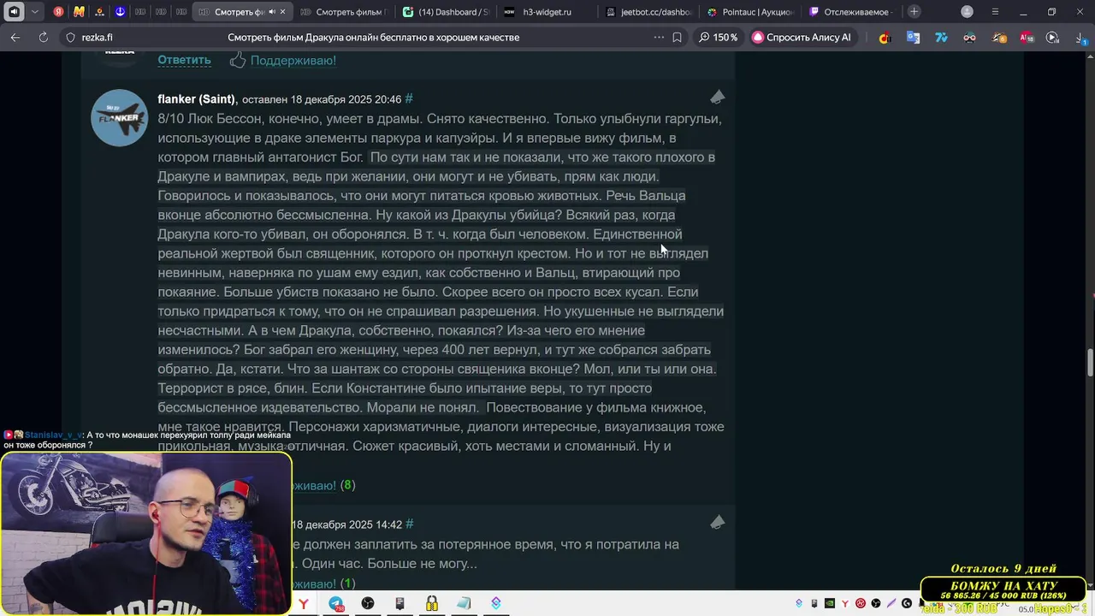Open Yandex browser in taskbar
The width and height of the screenshot is (1095, 616).
point(304,604)
